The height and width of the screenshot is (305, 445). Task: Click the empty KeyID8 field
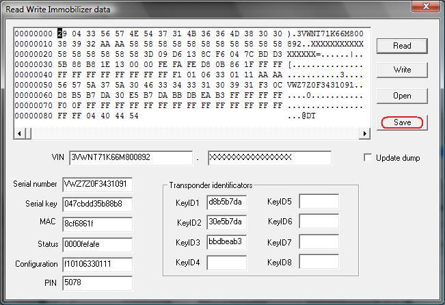319,261
